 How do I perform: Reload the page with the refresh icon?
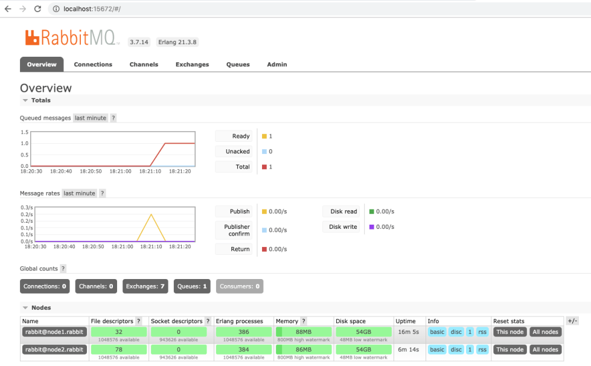(x=37, y=8)
